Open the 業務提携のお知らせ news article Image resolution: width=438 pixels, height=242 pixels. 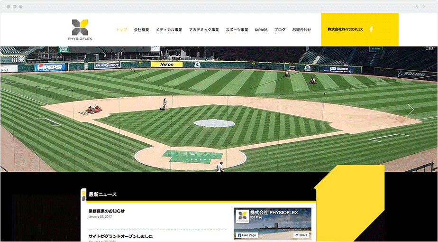pos(107,211)
